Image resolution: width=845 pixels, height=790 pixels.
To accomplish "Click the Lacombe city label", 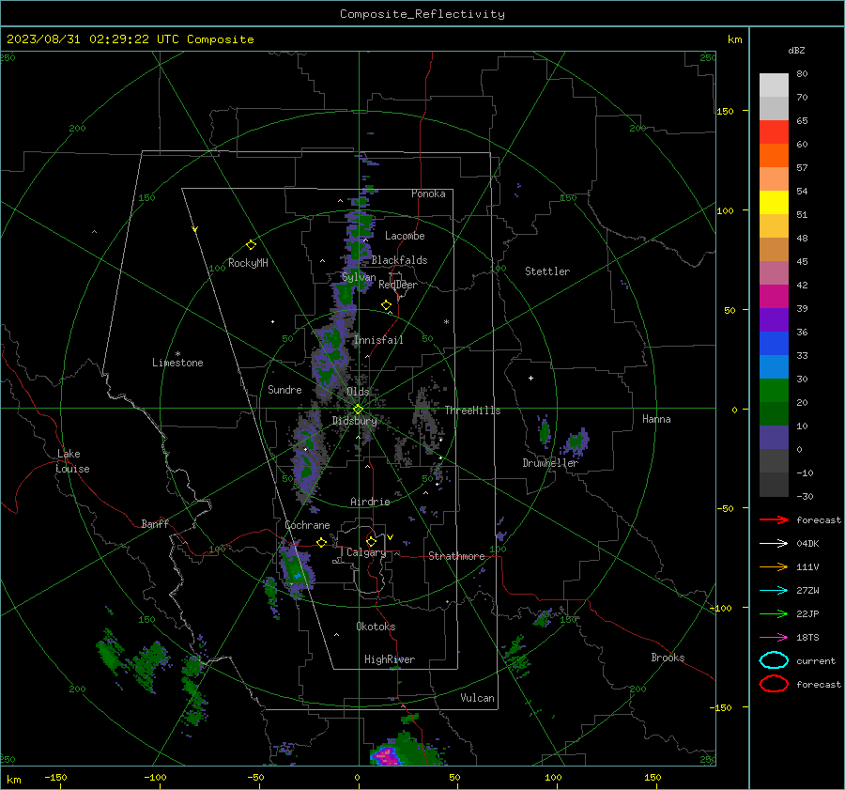I will (405, 236).
